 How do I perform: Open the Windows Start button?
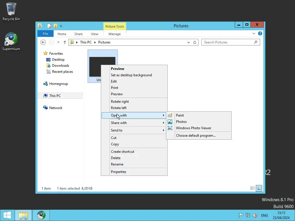coord(7,215)
